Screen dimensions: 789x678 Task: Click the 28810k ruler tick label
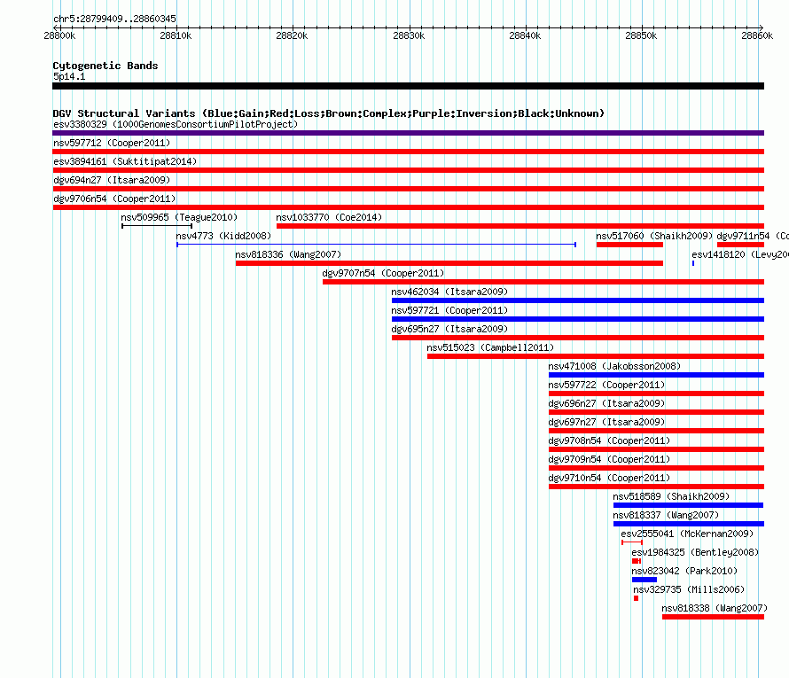click(176, 35)
